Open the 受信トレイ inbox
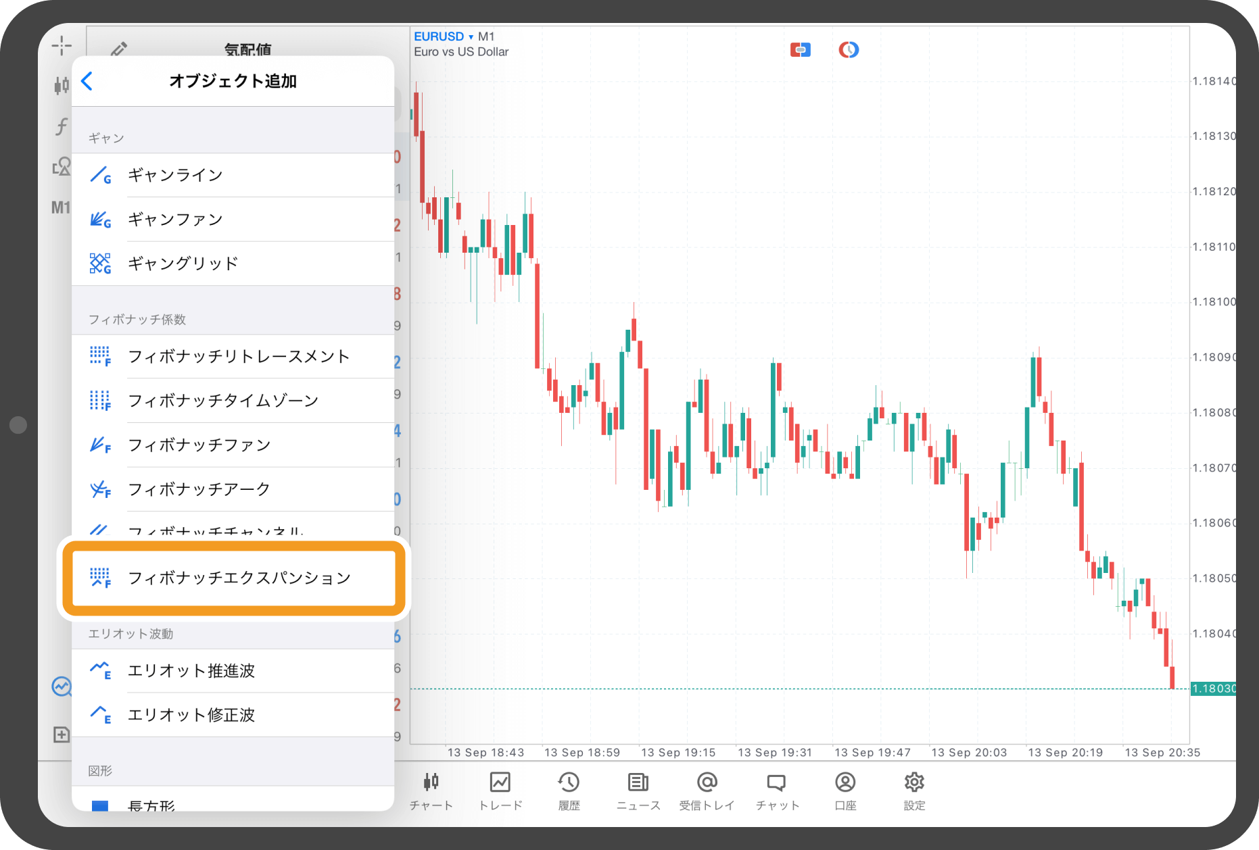This screenshot has height=850, width=1259. (707, 791)
